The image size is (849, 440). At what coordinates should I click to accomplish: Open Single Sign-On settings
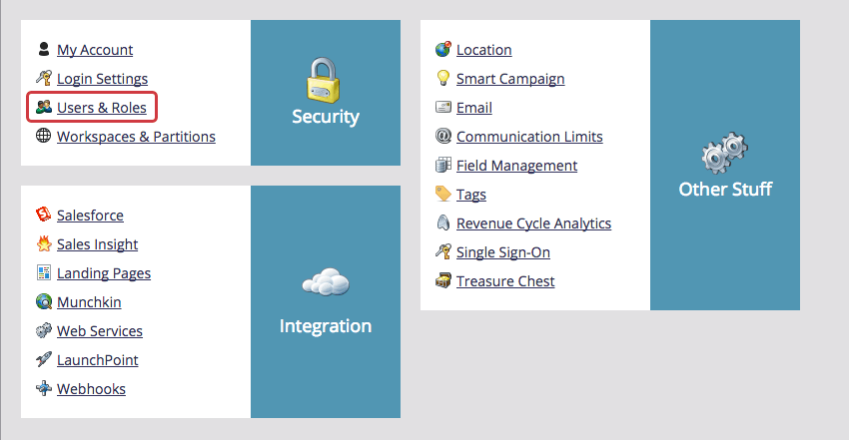coord(502,252)
